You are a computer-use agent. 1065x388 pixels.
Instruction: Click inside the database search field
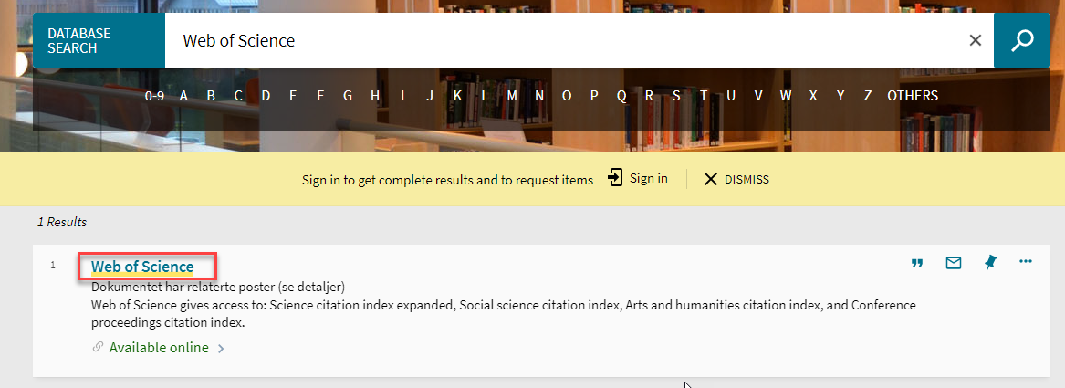(x=548, y=41)
